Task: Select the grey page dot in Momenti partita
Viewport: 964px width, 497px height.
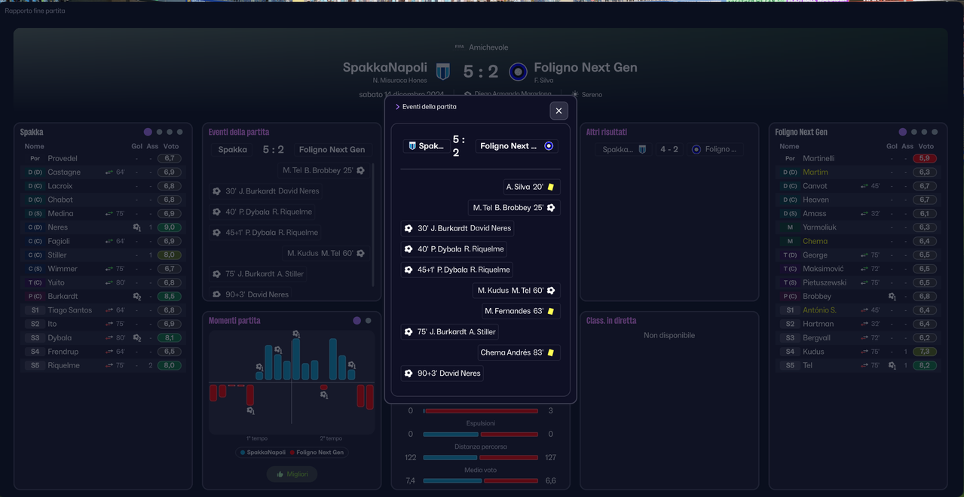Action: pyautogui.click(x=369, y=321)
